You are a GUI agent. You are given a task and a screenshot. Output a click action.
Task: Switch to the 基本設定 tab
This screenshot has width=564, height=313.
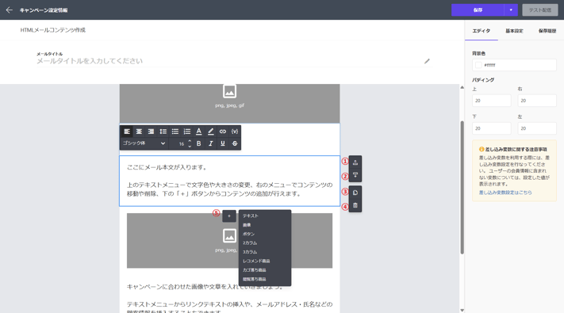click(514, 31)
